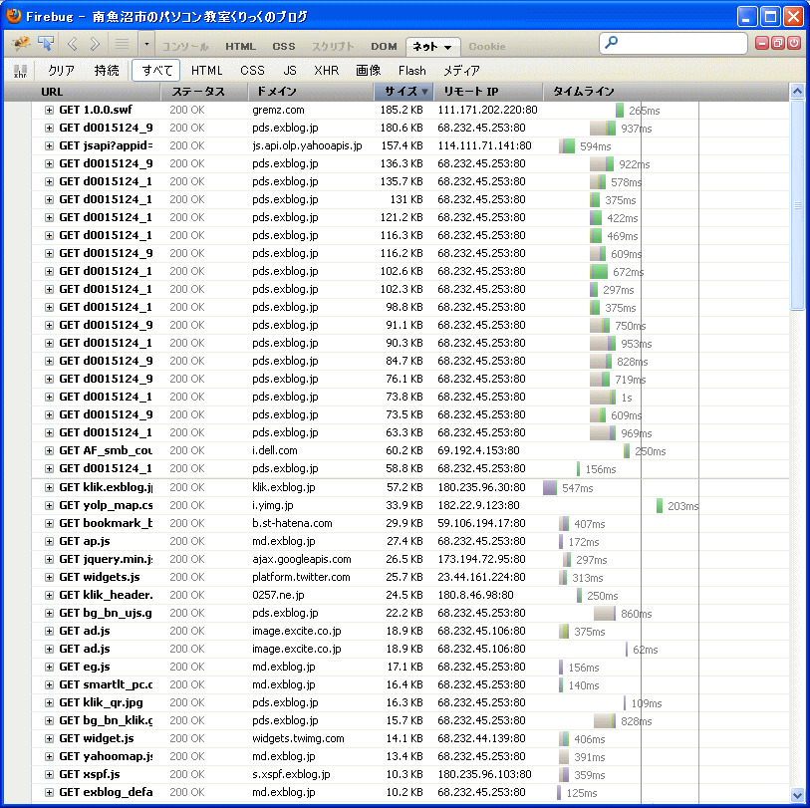Expand the GET ap.js request
Viewport: 810px width, 808px height.
pos(49,541)
